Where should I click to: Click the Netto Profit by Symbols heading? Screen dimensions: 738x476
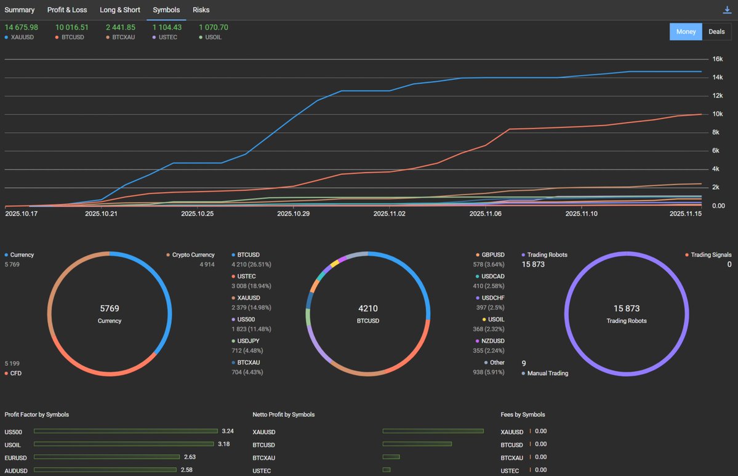coord(283,415)
